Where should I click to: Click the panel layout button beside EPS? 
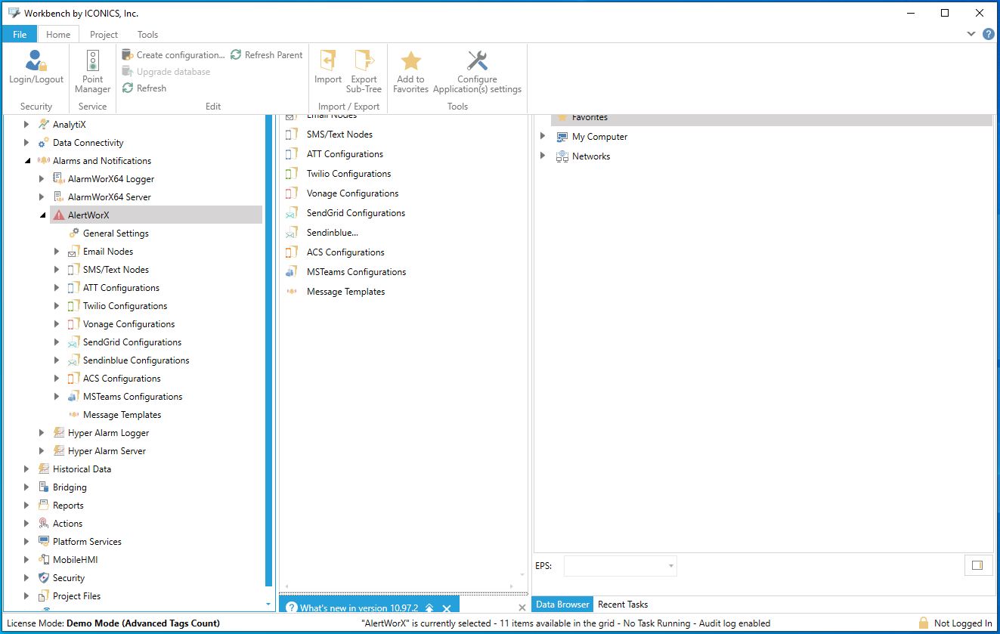click(977, 565)
